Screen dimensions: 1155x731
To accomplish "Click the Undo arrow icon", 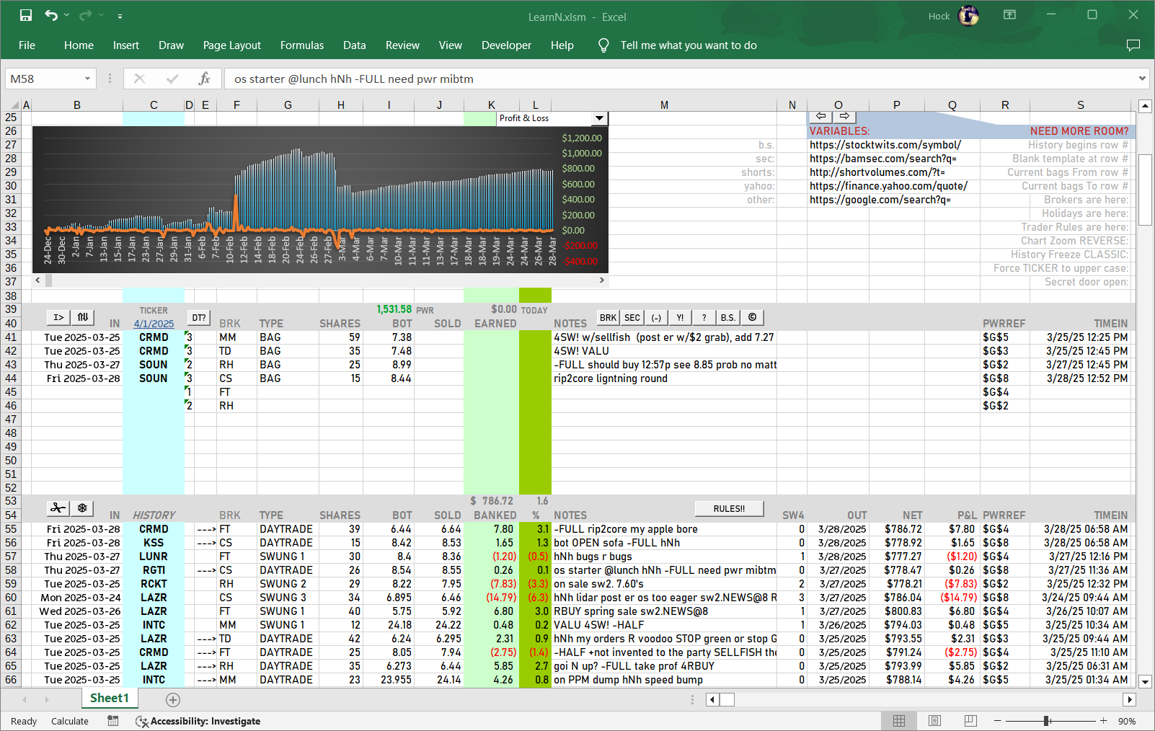I will click(x=50, y=15).
